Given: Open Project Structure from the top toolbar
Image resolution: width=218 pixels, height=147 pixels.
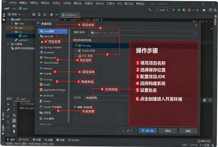Looking at the screenshot, I should pos(204,10).
